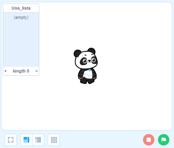Image resolution: width=174 pixels, height=148 pixels.
Task: Click the length 0 label
Action: tap(21, 71)
